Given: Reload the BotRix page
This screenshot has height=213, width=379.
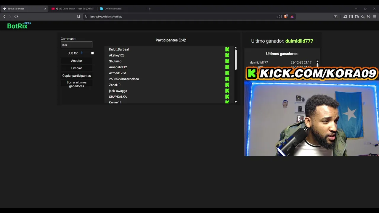Looking at the screenshot, I should click(x=16, y=17).
